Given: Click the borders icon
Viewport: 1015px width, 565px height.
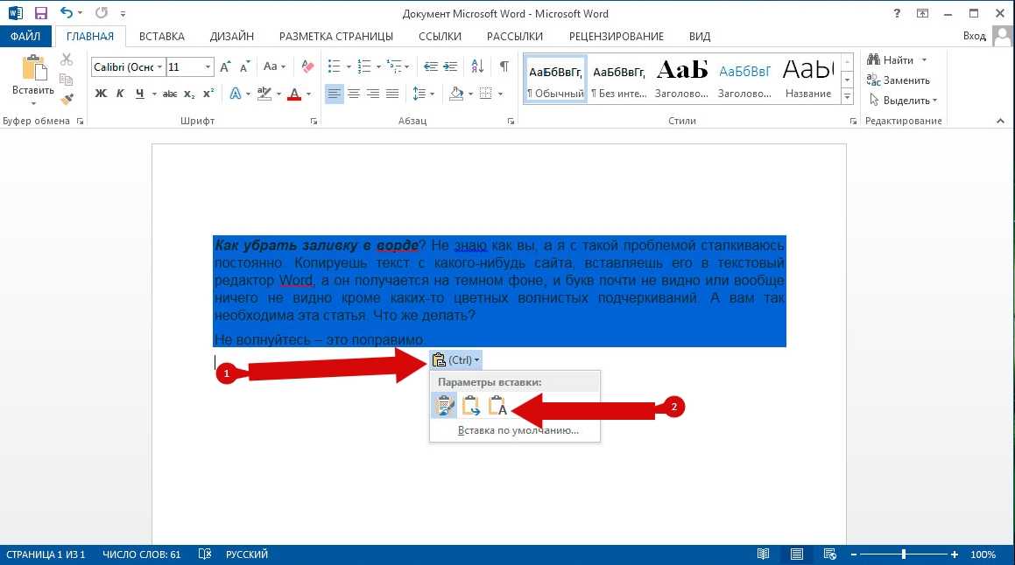Looking at the screenshot, I should tap(485, 94).
